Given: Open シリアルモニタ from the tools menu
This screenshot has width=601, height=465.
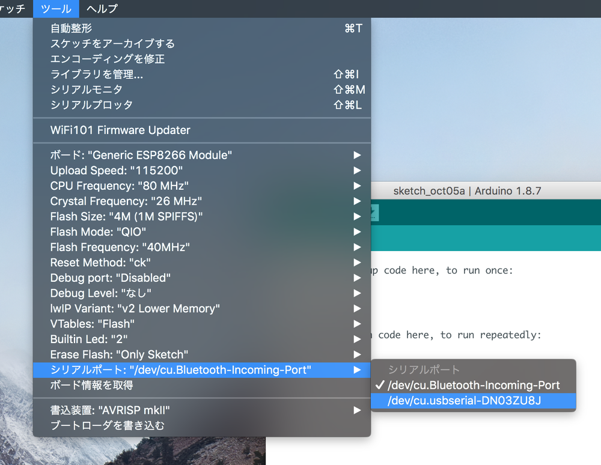Looking at the screenshot, I should 87,90.
